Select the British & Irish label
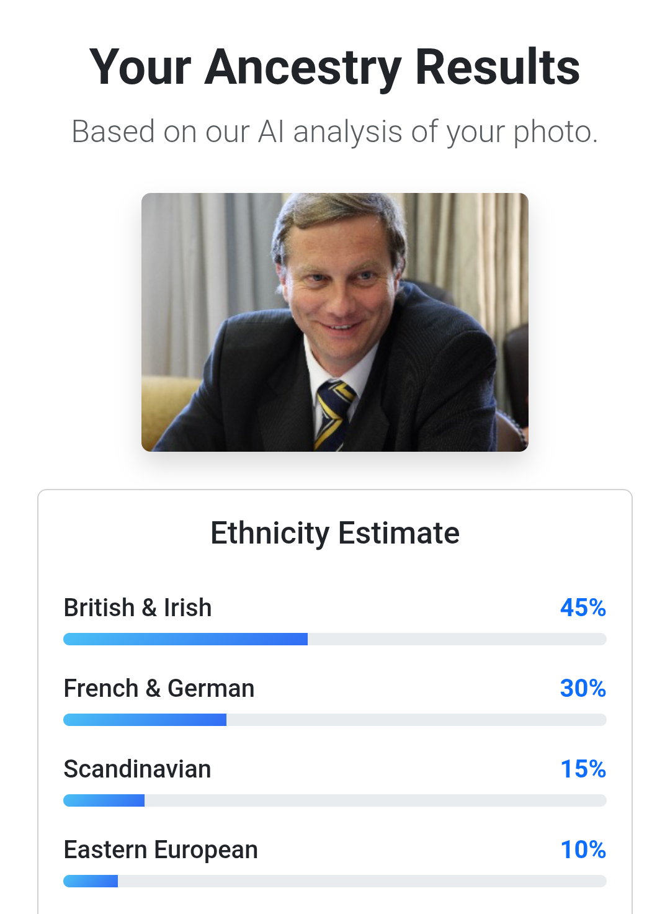This screenshot has height=914, width=670. (x=138, y=607)
